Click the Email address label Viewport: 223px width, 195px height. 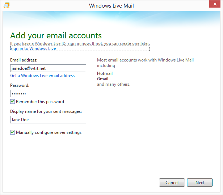pos(24,60)
